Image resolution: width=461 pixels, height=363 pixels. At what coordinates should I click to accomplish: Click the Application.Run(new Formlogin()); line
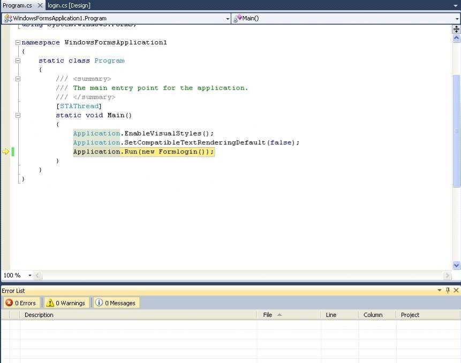click(x=143, y=152)
